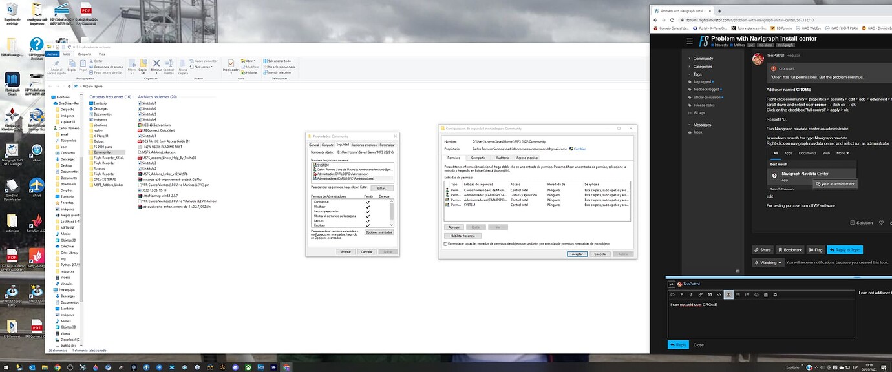892x372 pixels.
Task: Open the Auditoría tab in the security dialog
Action: tap(504, 158)
